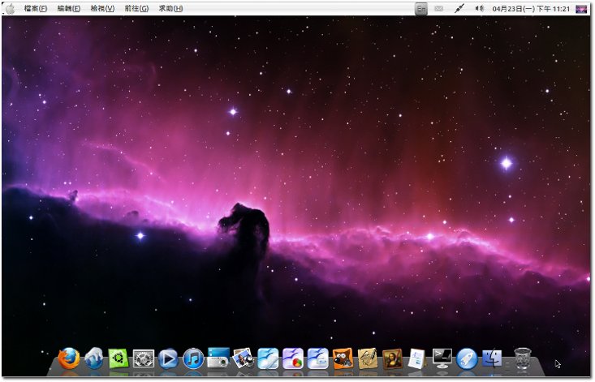This screenshot has width=595, height=382.
Task: Open the green Ubuntu logo dock icon
Action: (x=119, y=358)
